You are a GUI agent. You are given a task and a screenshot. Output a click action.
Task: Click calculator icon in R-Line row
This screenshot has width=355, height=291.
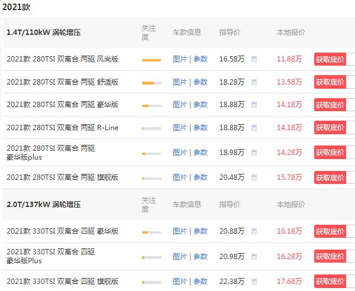coord(254,128)
